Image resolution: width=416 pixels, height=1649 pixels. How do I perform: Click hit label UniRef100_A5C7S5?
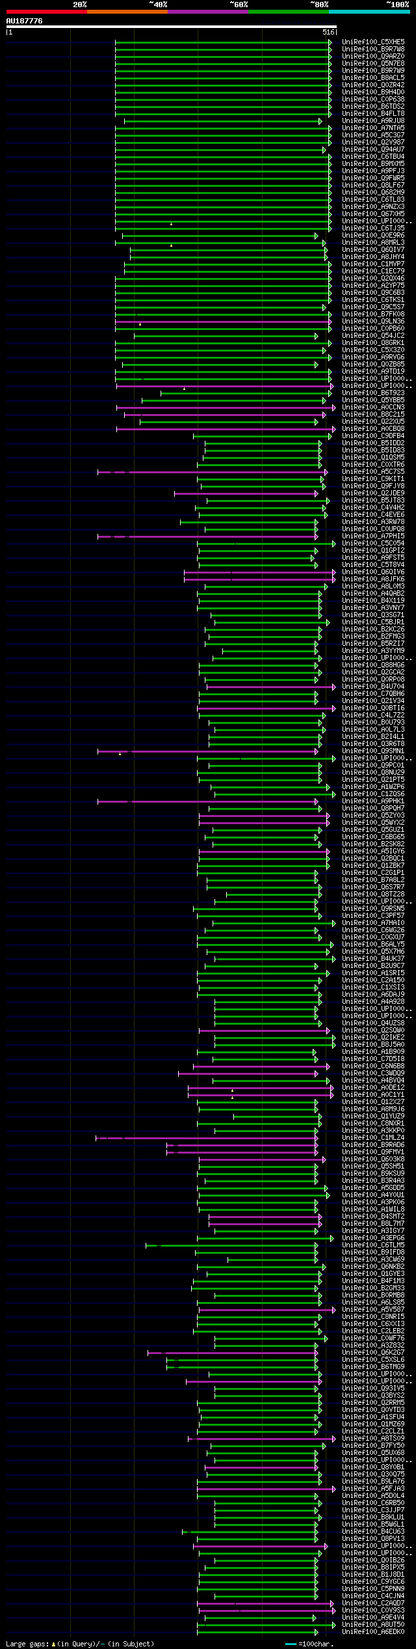[373, 471]
